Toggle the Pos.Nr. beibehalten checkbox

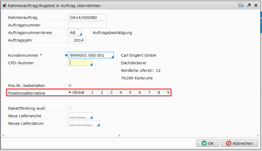click(x=70, y=85)
